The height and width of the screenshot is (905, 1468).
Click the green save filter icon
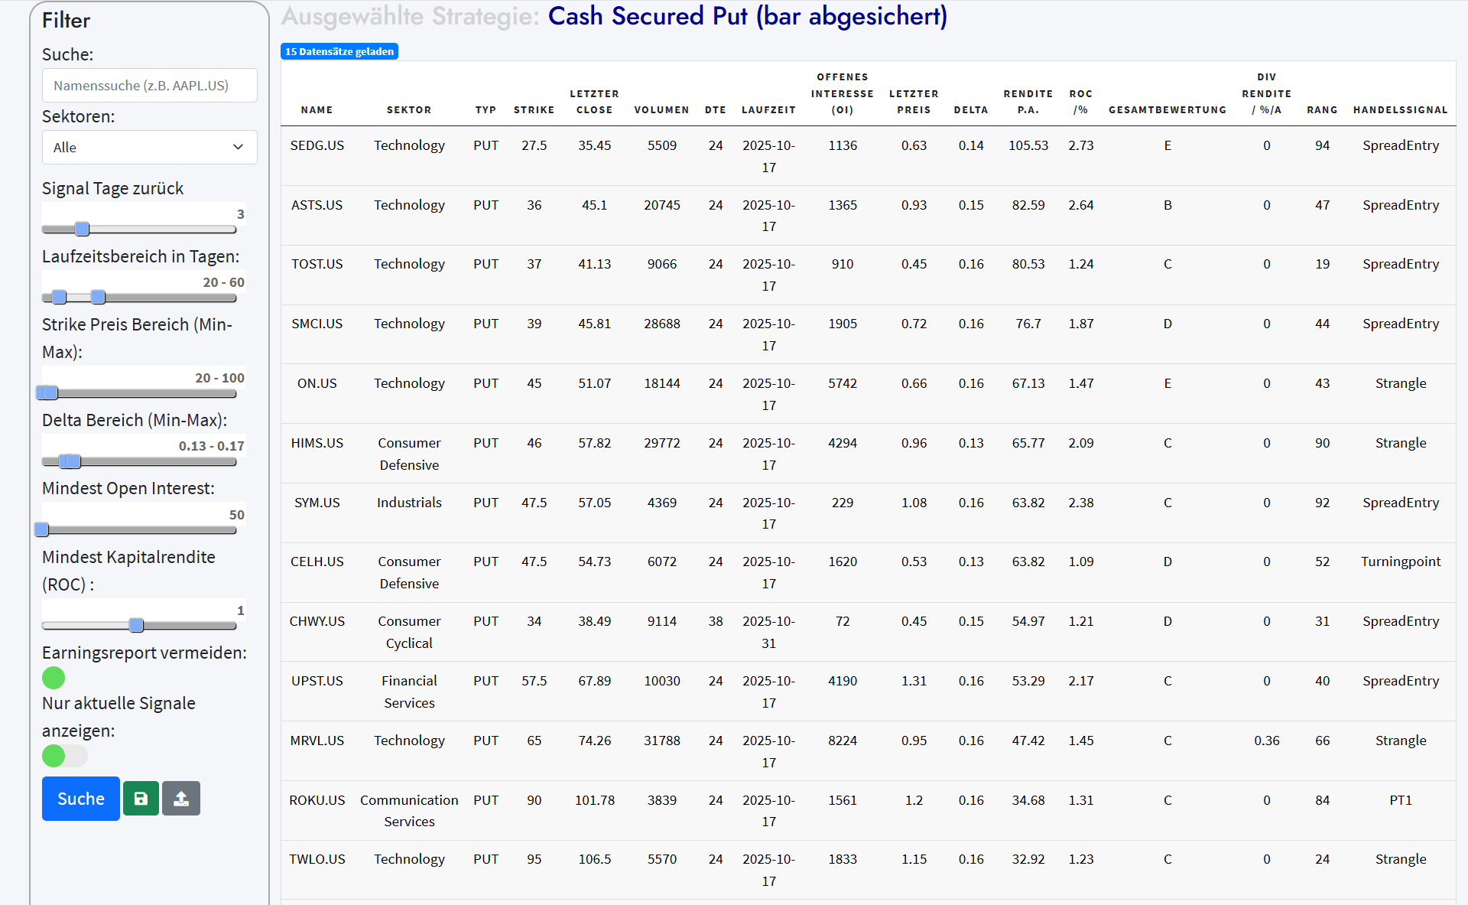click(x=141, y=799)
